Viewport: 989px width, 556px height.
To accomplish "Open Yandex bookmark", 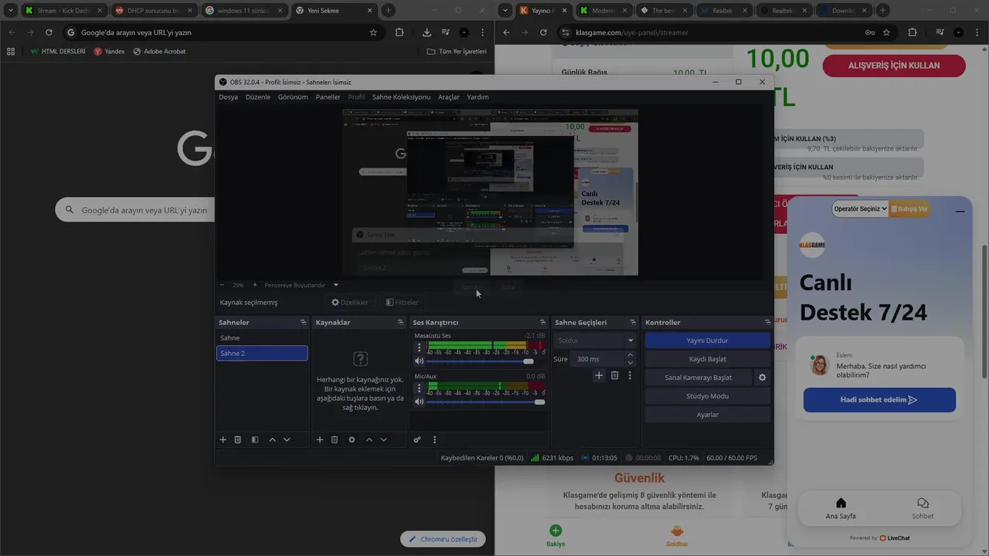I will pyautogui.click(x=109, y=51).
